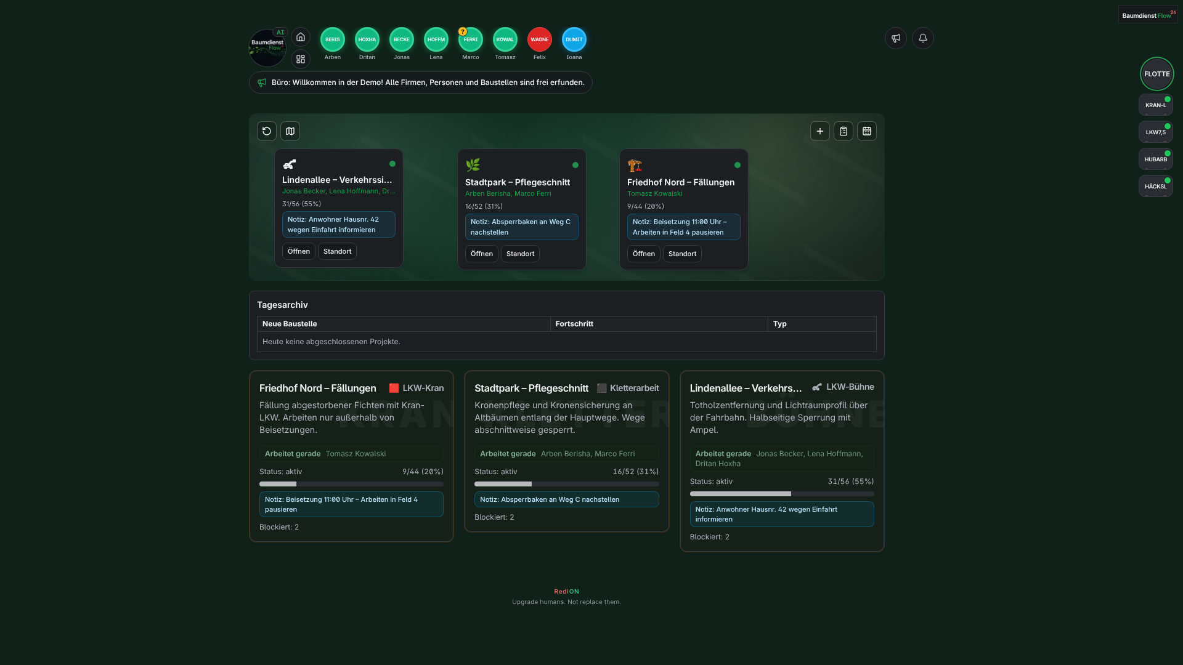
Task: Click the Friedhof Nord progress bar
Action: pos(351,484)
